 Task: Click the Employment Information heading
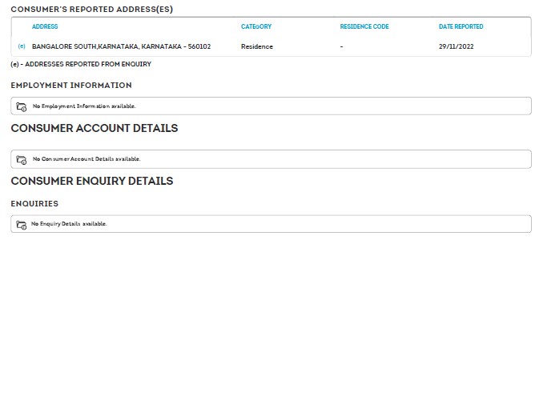coord(71,86)
